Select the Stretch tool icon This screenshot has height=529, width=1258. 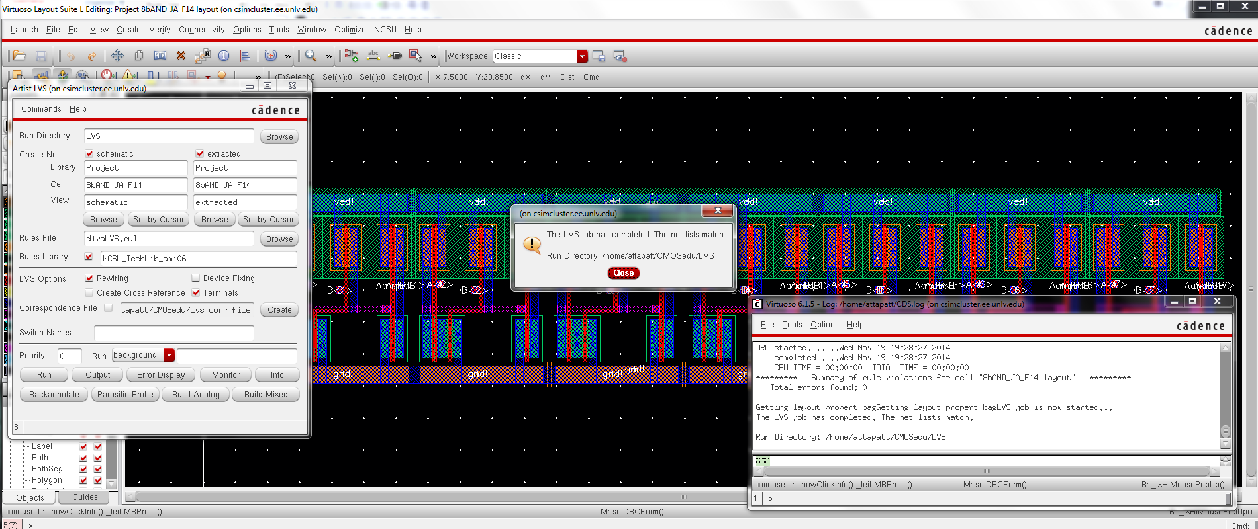click(x=160, y=56)
